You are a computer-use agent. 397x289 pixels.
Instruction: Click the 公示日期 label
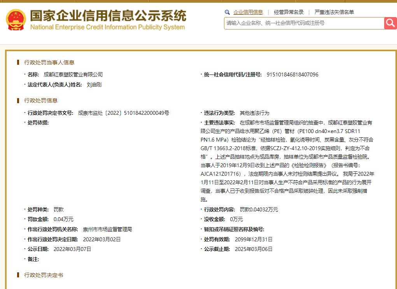pyautogui.click(x=38, y=249)
